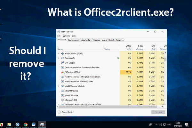Select the CTF Loader process name
Viewport: 192px width, 128px height.
70,63
